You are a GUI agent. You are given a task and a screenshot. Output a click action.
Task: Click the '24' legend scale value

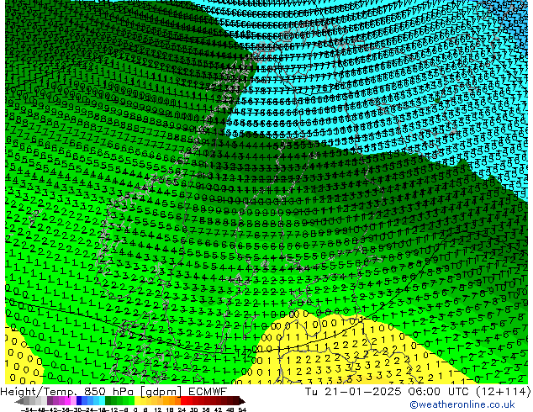[x=182, y=410]
